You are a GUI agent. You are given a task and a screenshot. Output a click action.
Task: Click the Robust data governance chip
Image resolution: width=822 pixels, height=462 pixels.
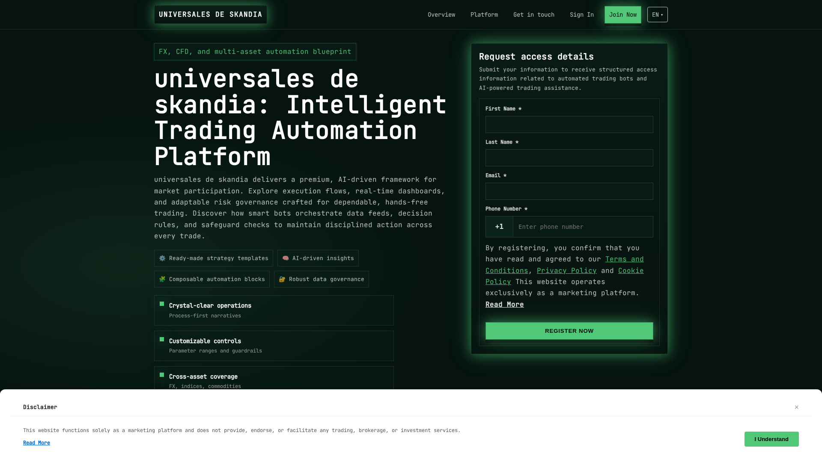click(x=321, y=279)
